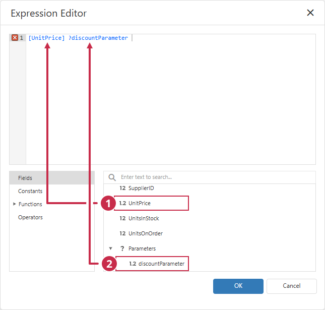
Task: Click ?discountParameter in the expression text
Action: [98, 38]
